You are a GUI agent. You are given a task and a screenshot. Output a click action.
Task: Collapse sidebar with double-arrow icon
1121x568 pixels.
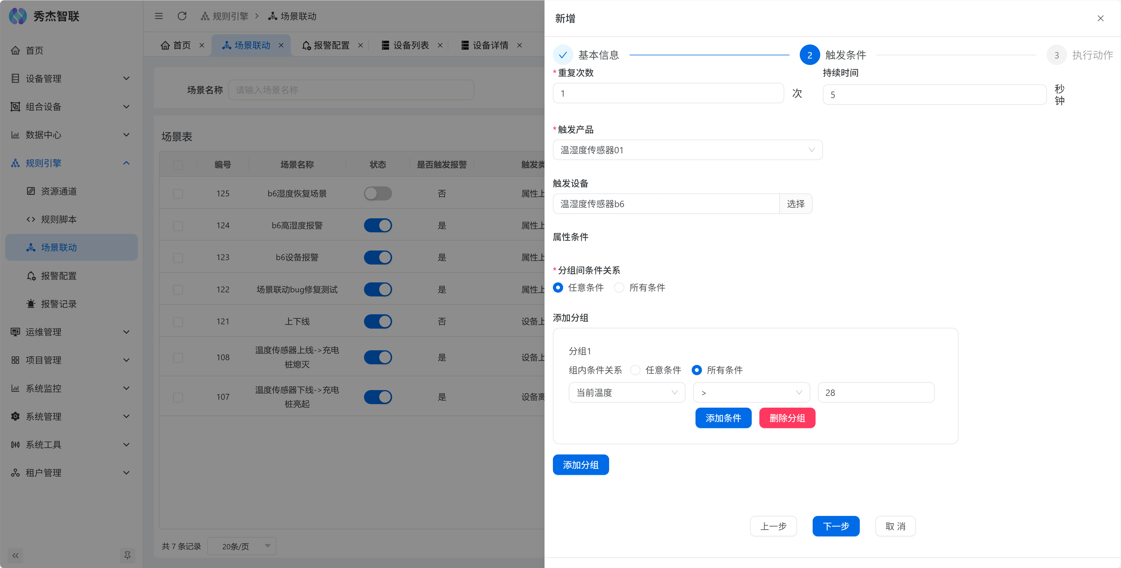(16, 555)
